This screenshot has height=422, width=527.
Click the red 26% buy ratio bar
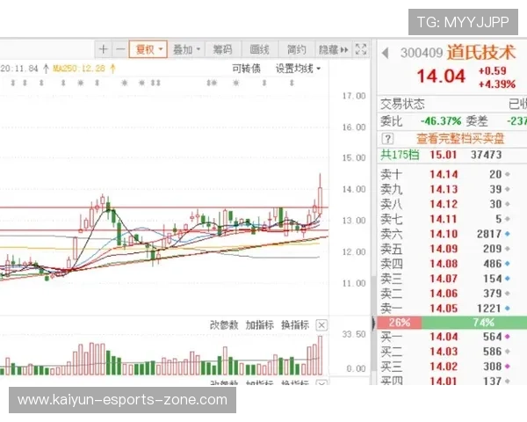point(400,323)
